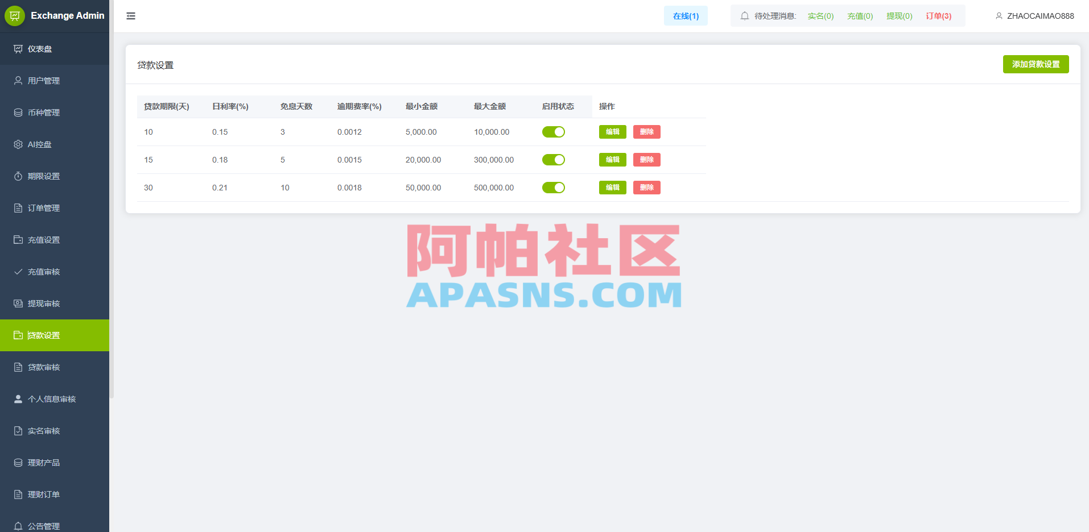Delete the 15-day loan setting
This screenshot has height=532, width=1089.
click(647, 160)
